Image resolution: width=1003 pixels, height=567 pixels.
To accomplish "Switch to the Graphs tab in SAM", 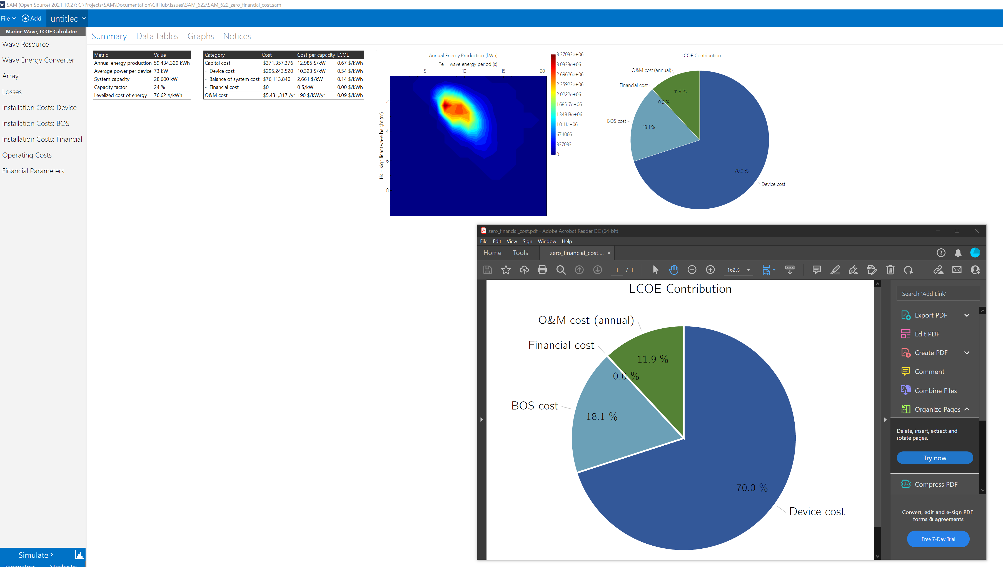I will [201, 36].
